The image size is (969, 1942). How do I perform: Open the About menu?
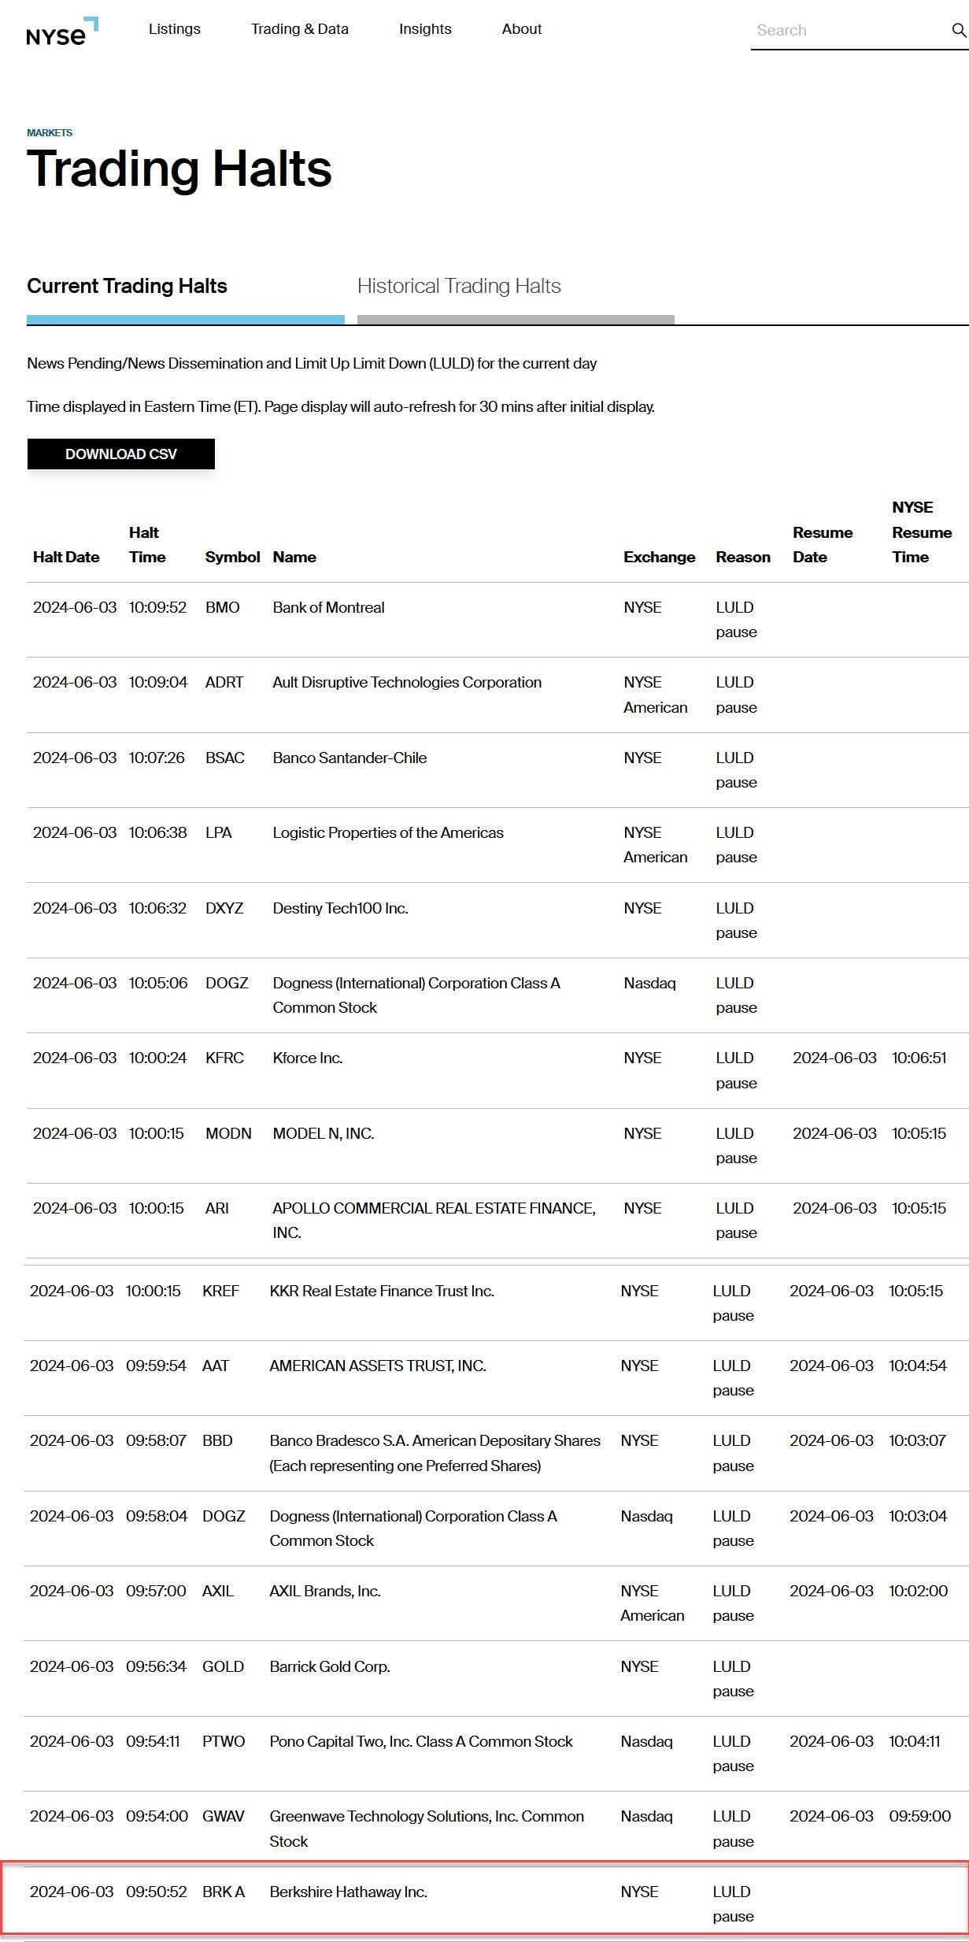(522, 29)
